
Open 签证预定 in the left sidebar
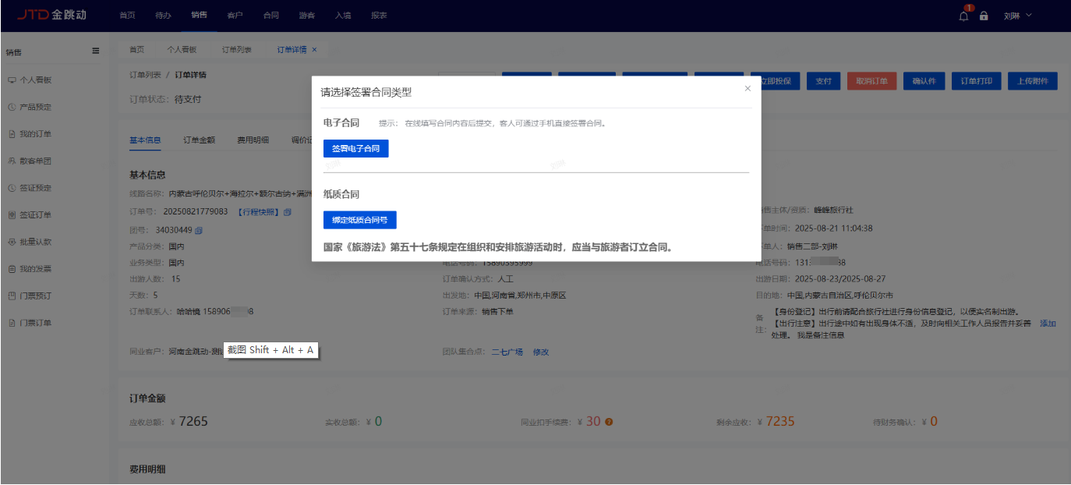pos(35,188)
